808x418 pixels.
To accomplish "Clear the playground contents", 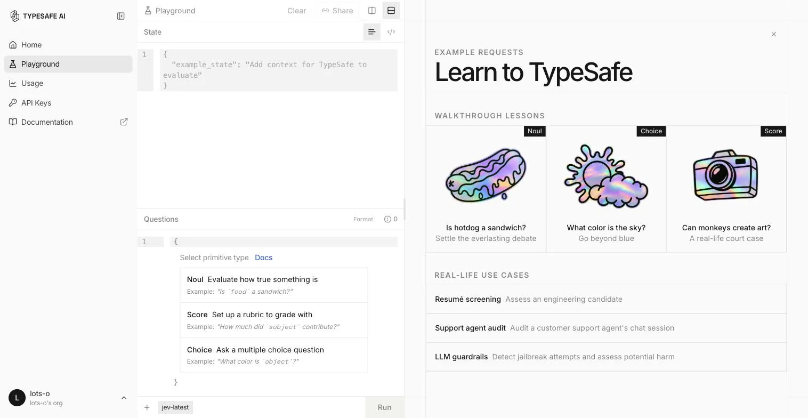I will (x=296, y=11).
